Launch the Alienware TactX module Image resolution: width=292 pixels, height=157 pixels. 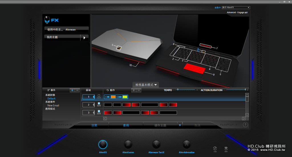click(x=156, y=144)
